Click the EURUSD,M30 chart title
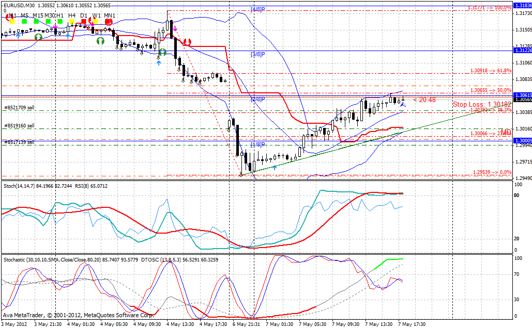Image resolution: width=532 pixels, height=328 pixels. 19,6
